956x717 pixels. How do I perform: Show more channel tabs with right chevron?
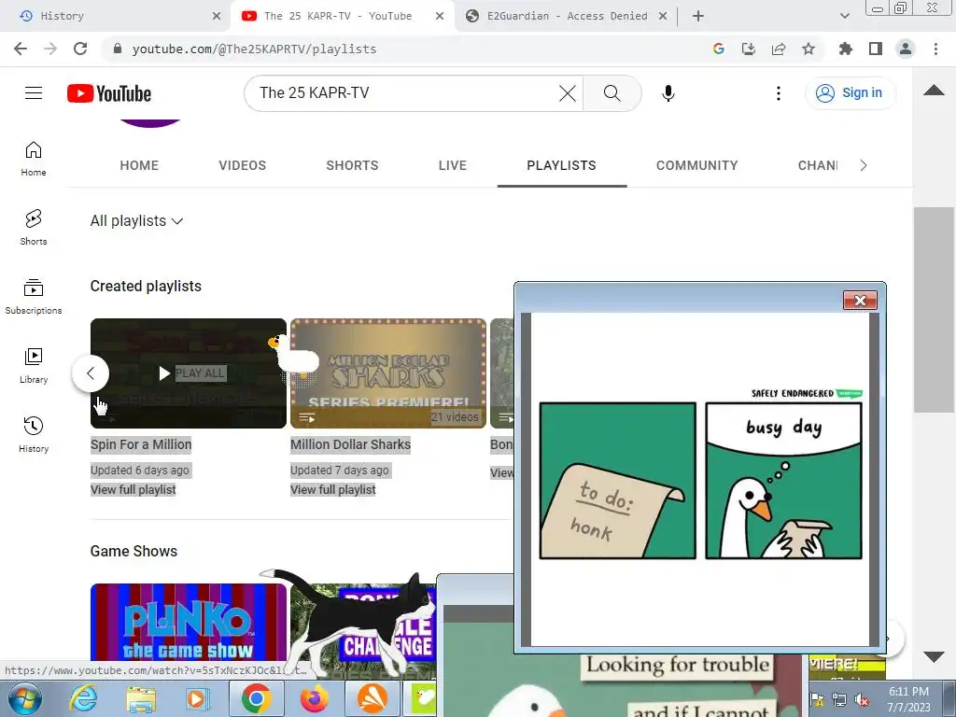pos(863,165)
